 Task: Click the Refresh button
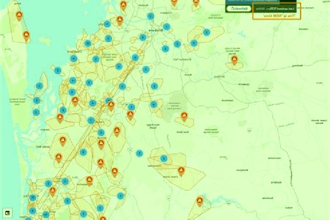pyautogui.click(x=239, y=9)
